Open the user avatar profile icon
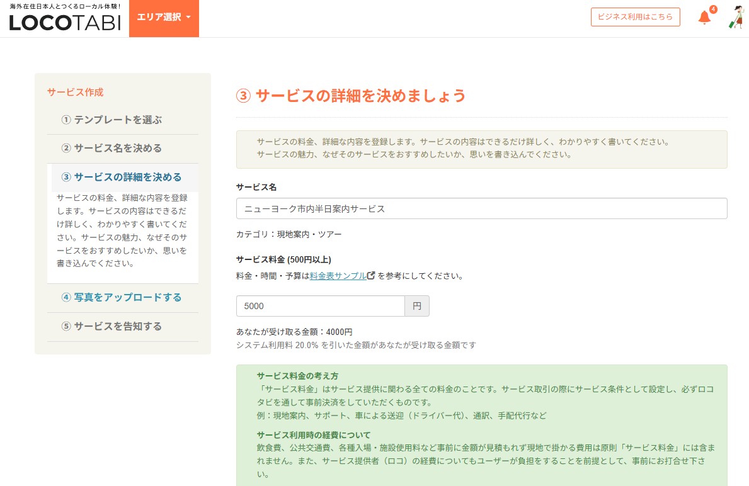 [x=736, y=17]
